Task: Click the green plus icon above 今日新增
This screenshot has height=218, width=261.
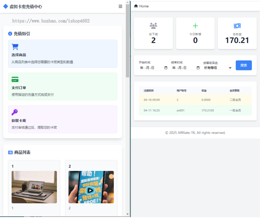Action: pos(195,26)
